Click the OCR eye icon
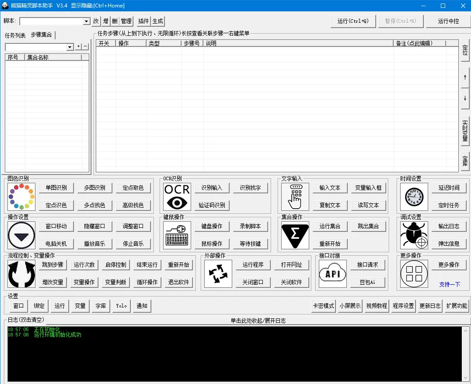 click(x=177, y=196)
